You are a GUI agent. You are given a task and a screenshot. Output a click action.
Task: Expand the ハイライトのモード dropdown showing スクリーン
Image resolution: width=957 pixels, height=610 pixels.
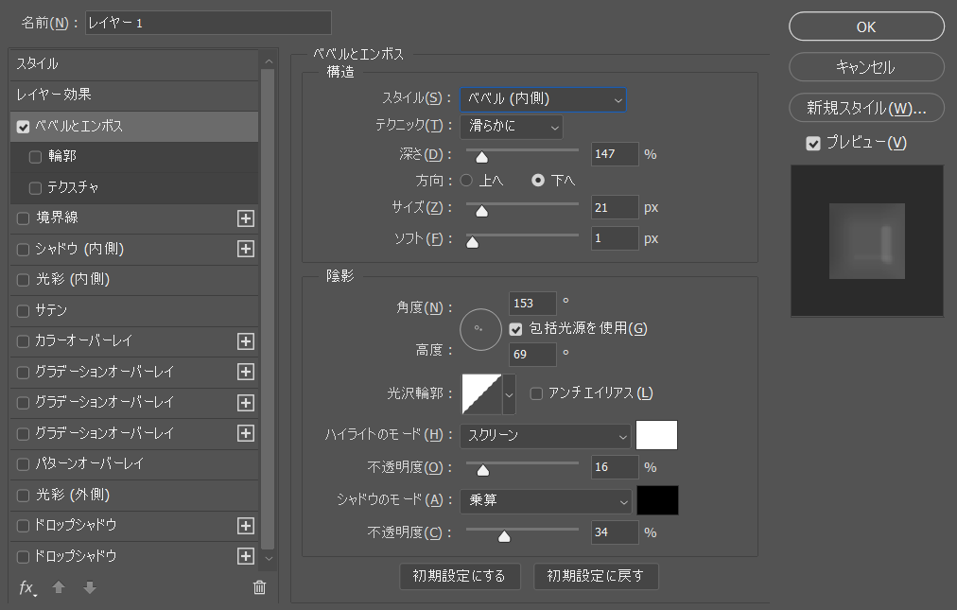[545, 436]
